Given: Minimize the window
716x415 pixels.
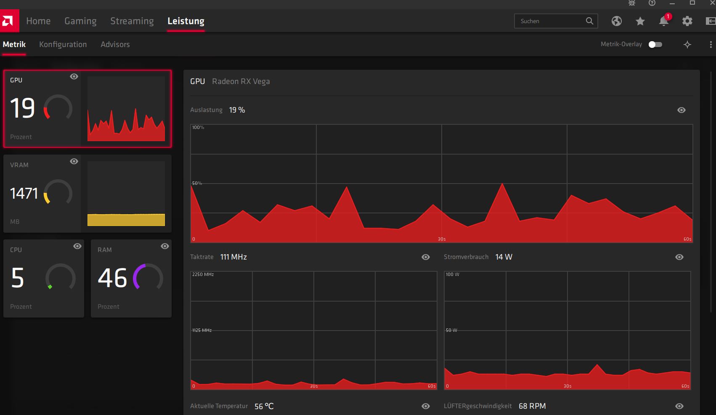Looking at the screenshot, I should (x=672, y=3).
